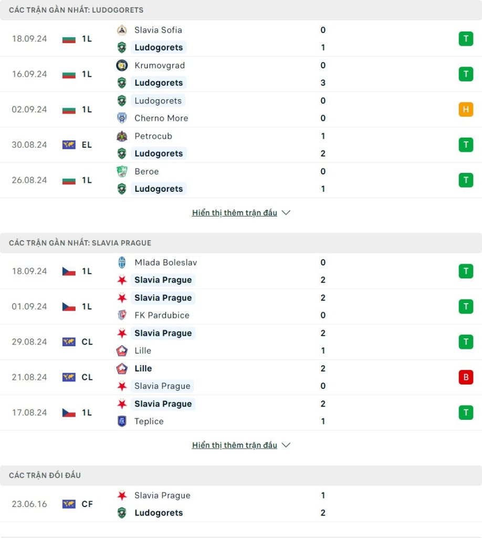
Task: Click the FK Pardubice club badge
Action: click(x=122, y=315)
